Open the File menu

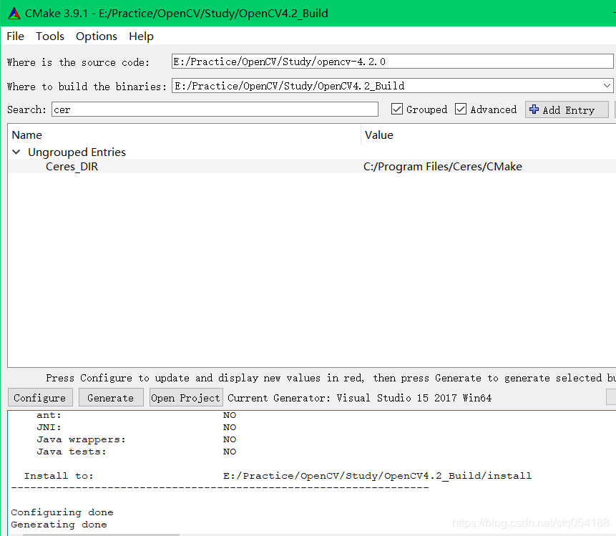coord(14,36)
